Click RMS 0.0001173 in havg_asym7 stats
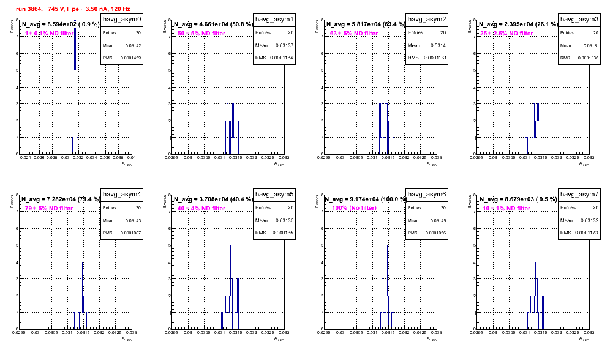 coord(579,233)
